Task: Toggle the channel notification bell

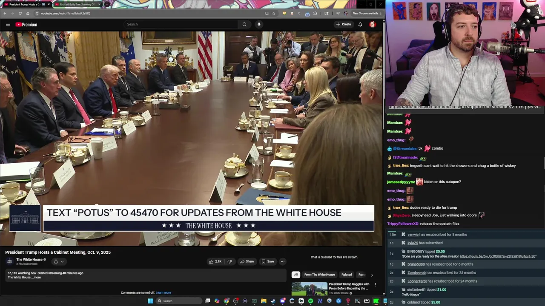Action: (x=56, y=262)
